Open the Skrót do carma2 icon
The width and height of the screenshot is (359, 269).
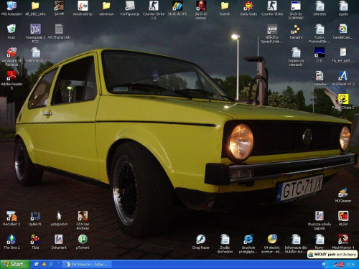click(x=201, y=6)
